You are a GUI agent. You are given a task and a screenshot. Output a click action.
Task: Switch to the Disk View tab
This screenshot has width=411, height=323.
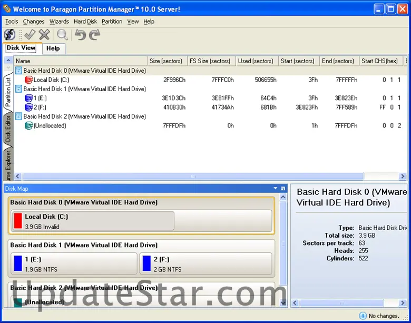coord(22,48)
